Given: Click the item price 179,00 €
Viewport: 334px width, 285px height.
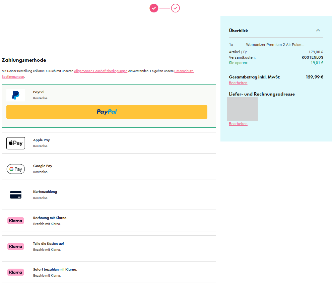Looking at the screenshot, I should coord(316,52).
